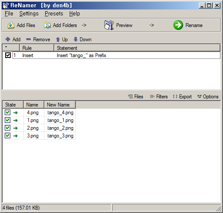Click the Options icon
Screen dimensions: 223x213
click(x=199, y=97)
